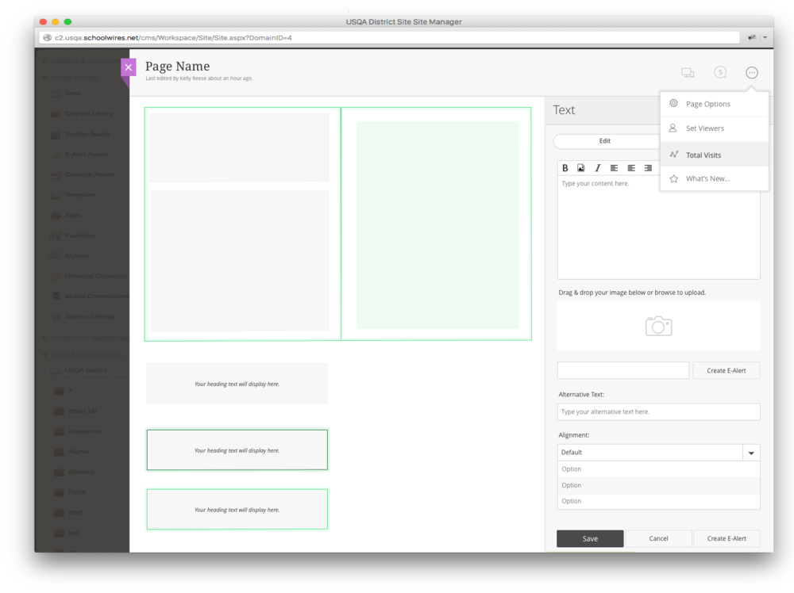
Task: Focus the Alternative Text input field
Action: pos(658,411)
